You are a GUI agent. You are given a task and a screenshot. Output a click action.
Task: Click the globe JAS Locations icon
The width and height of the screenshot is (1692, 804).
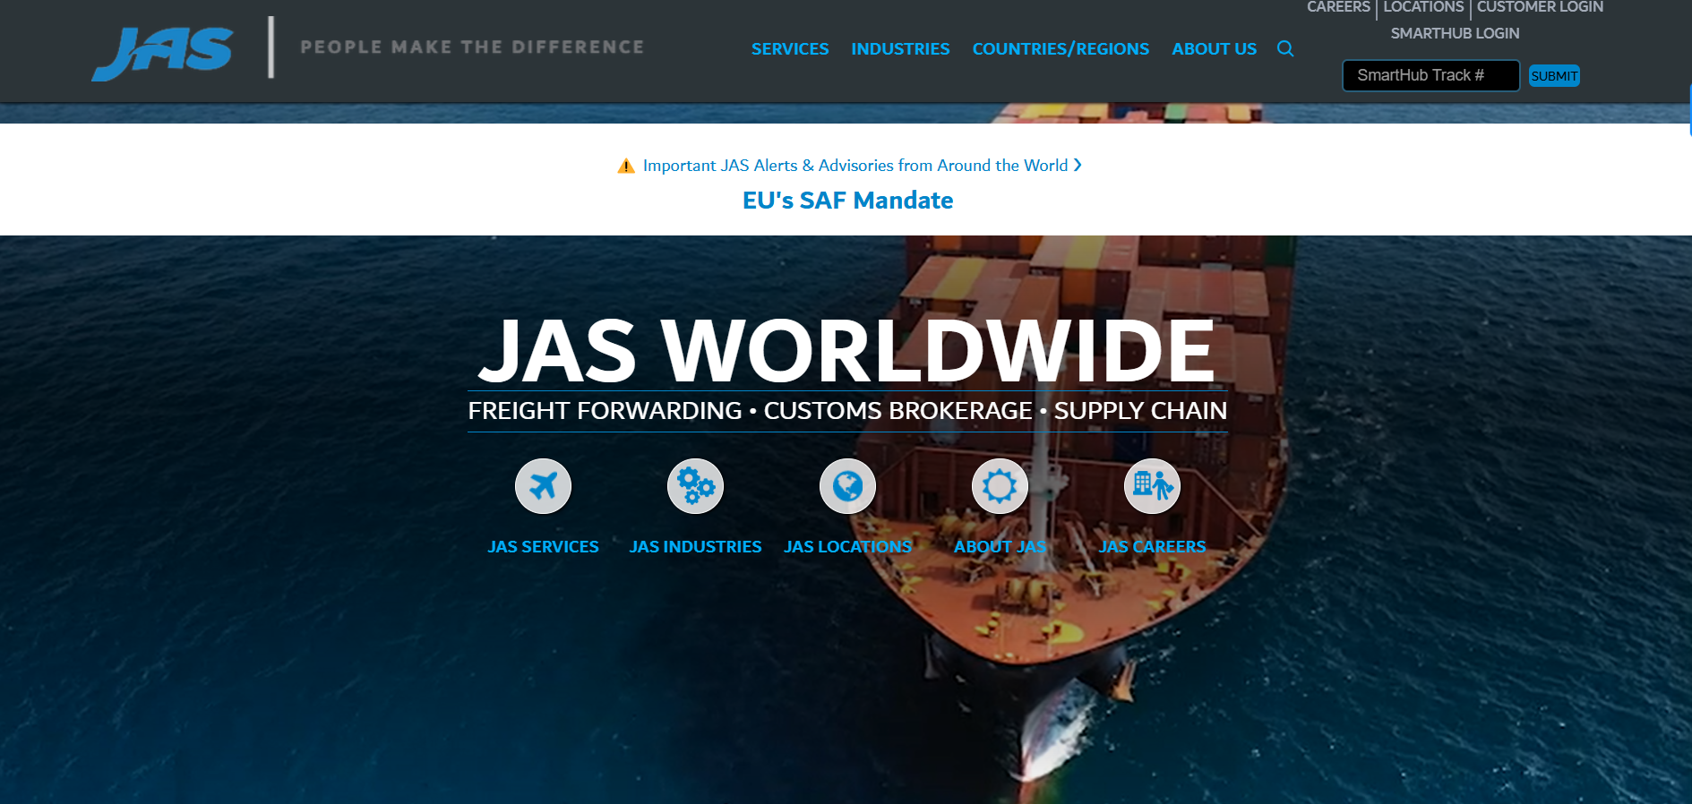[847, 486]
